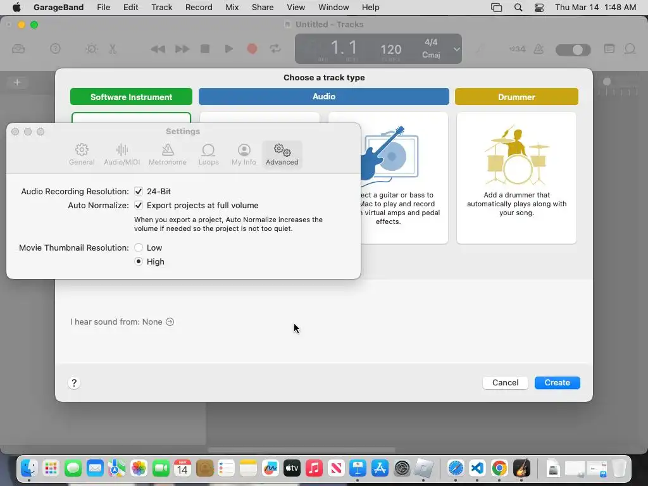Open the My Info settings pane
Viewport: 648px width, 486px height.
point(244,154)
